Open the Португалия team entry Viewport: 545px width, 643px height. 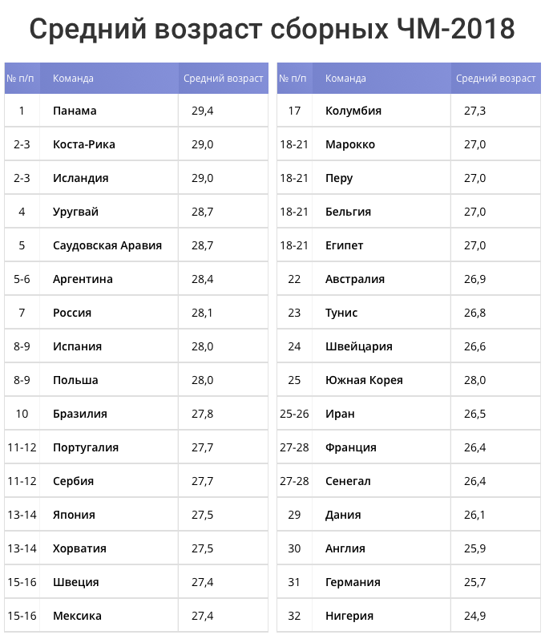point(86,447)
